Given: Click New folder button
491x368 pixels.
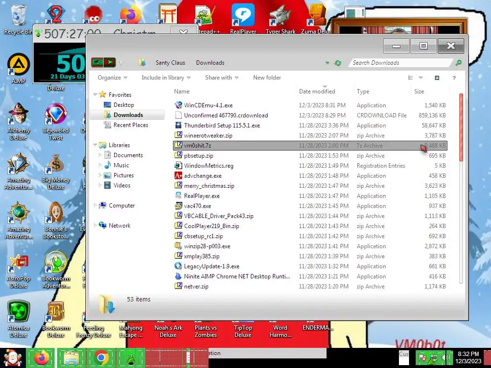Looking at the screenshot, I should click(x=267, y=78).
